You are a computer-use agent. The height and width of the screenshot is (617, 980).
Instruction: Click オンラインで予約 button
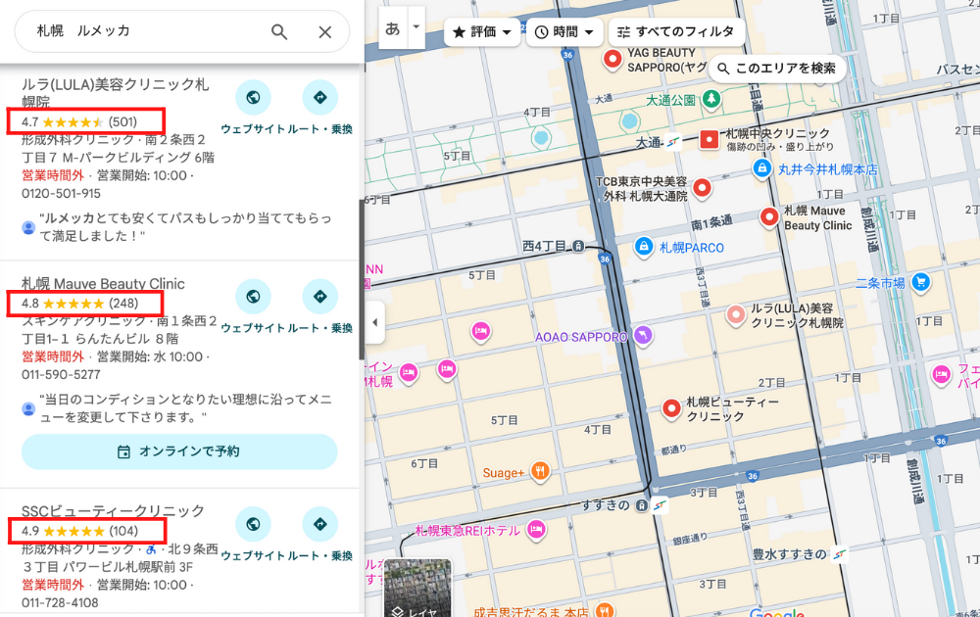[x=179, y=451]
